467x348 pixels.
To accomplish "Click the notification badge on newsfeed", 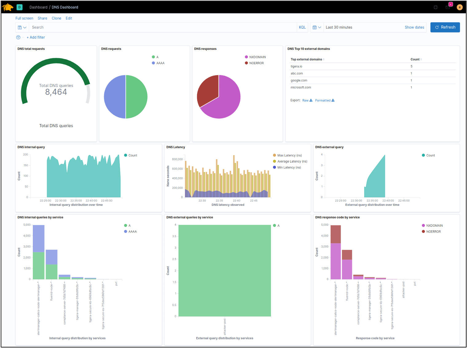I will click(x=451, y=4).
